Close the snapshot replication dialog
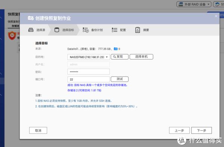Image resolution: width=224 pixels, height=147 pixels. click(216, 16)
